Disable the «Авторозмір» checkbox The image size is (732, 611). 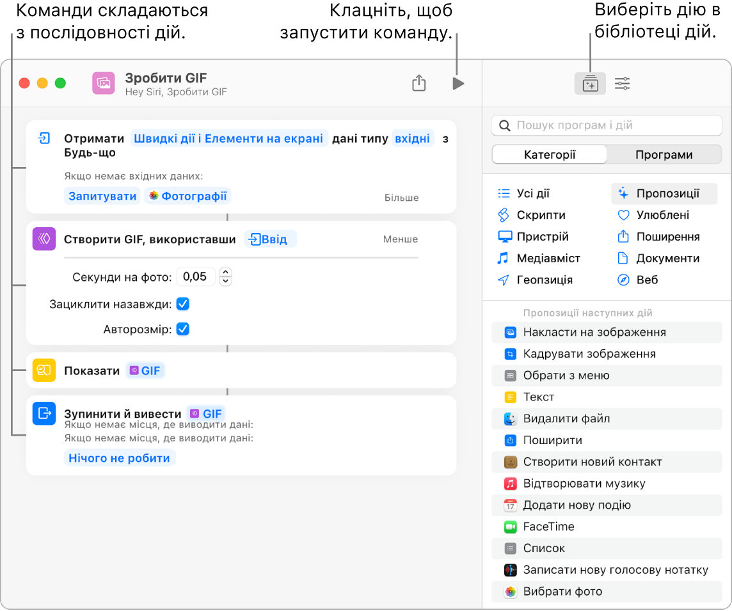[182, 328]
